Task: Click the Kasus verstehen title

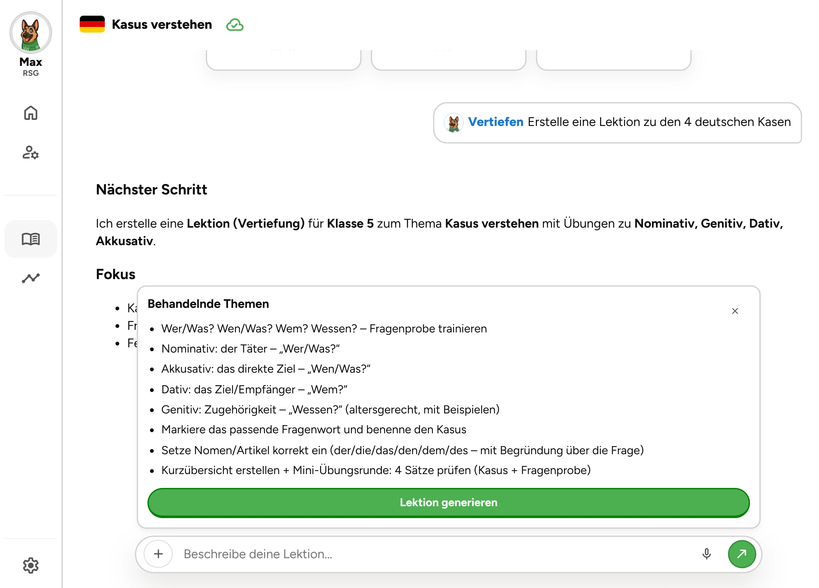Action: (162, 25)
